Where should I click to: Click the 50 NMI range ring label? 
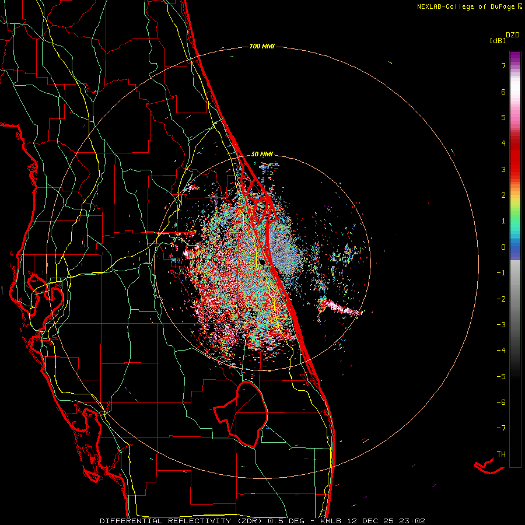pos(262,155)
